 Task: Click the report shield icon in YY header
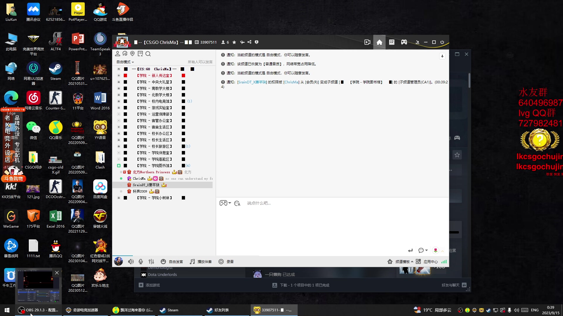[x=257, y=42]
